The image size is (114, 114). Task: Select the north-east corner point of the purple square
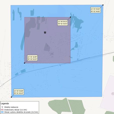tap(70, 17)
